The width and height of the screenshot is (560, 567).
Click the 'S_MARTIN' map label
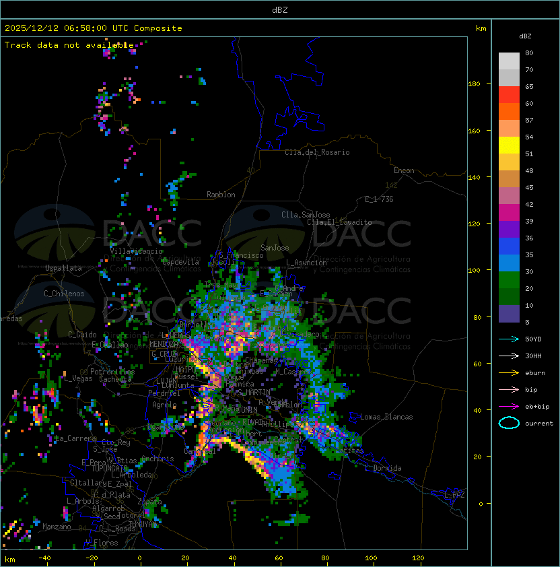[x=254, y=393]
